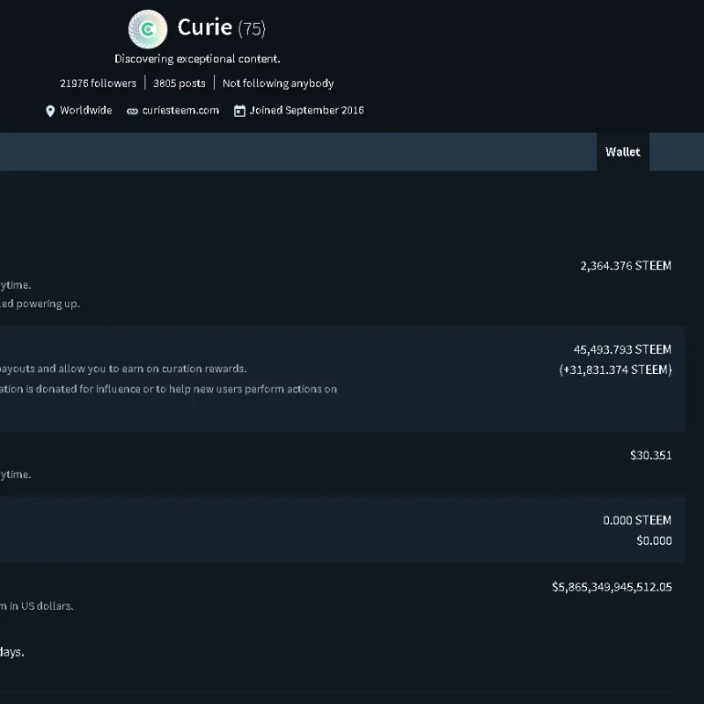The height and width of the screenshot is (704, 704).
Task: Open the Wallet tab
Action: 623,151
